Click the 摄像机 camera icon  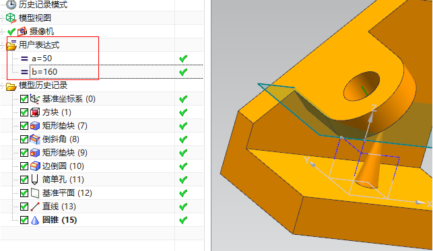click(x=22, y=32)
